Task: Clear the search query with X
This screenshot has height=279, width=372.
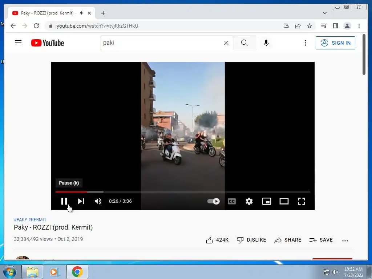Action: pyautogui.click(x=226, y=43)
